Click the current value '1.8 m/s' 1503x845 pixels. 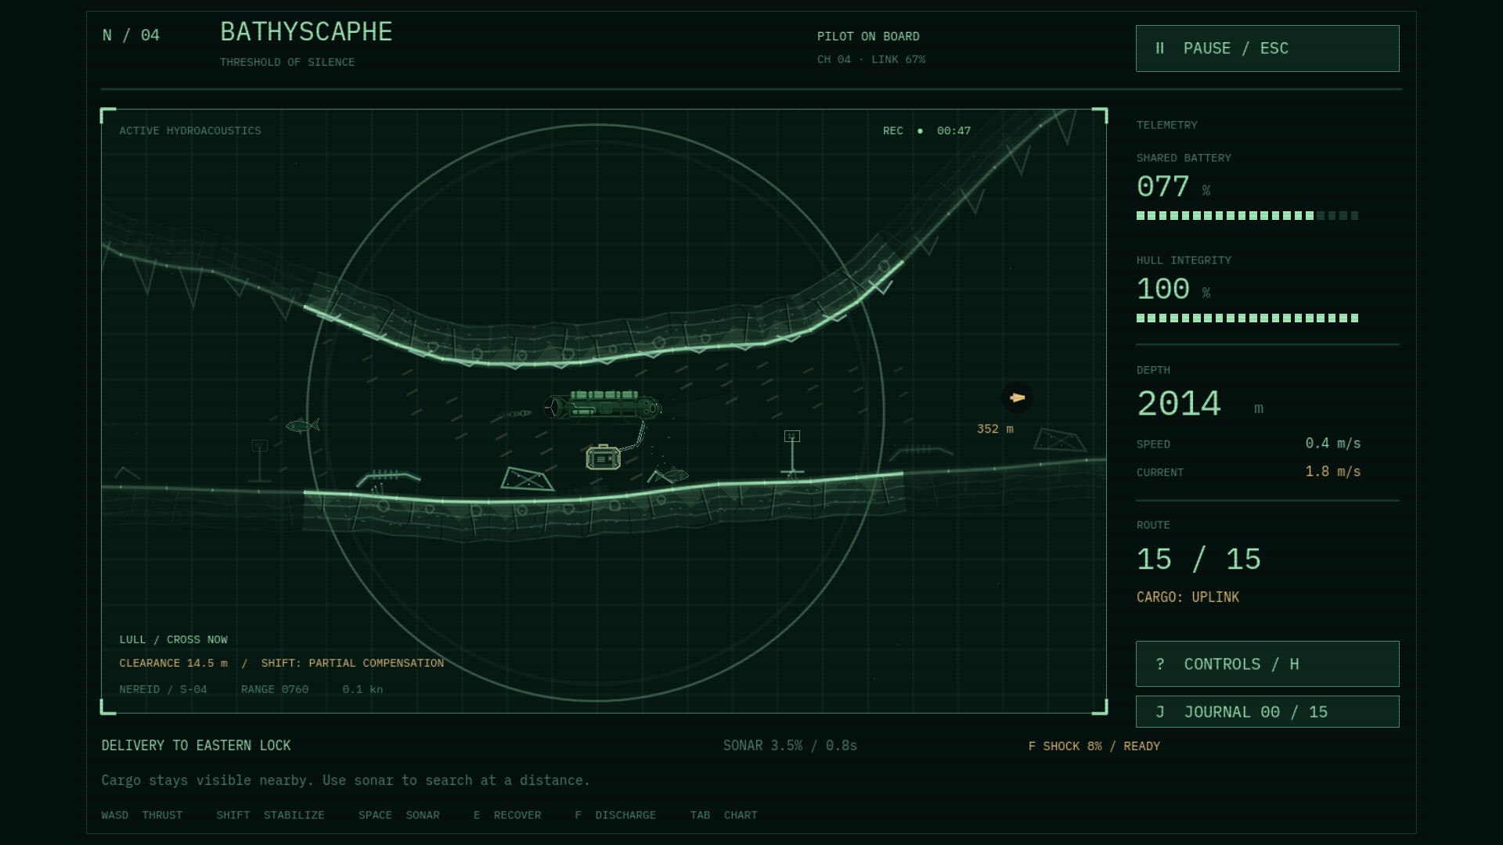tap(1333, 472)
